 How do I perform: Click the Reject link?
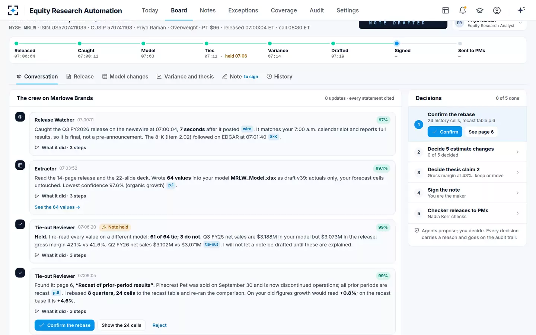click(x=159, y=325)
